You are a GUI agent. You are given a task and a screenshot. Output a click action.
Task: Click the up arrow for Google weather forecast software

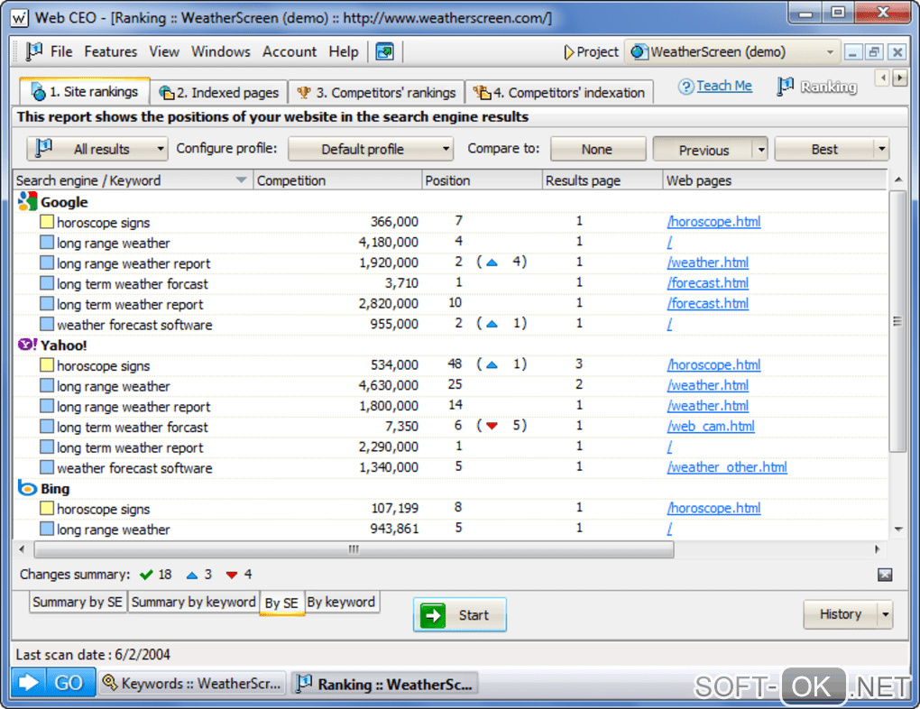tap(492, 324)
